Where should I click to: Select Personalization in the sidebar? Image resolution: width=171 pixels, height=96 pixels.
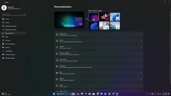coord(14,33)
